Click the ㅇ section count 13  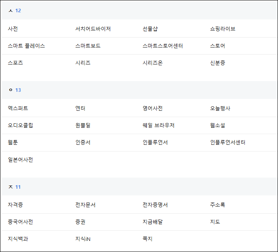18,90
